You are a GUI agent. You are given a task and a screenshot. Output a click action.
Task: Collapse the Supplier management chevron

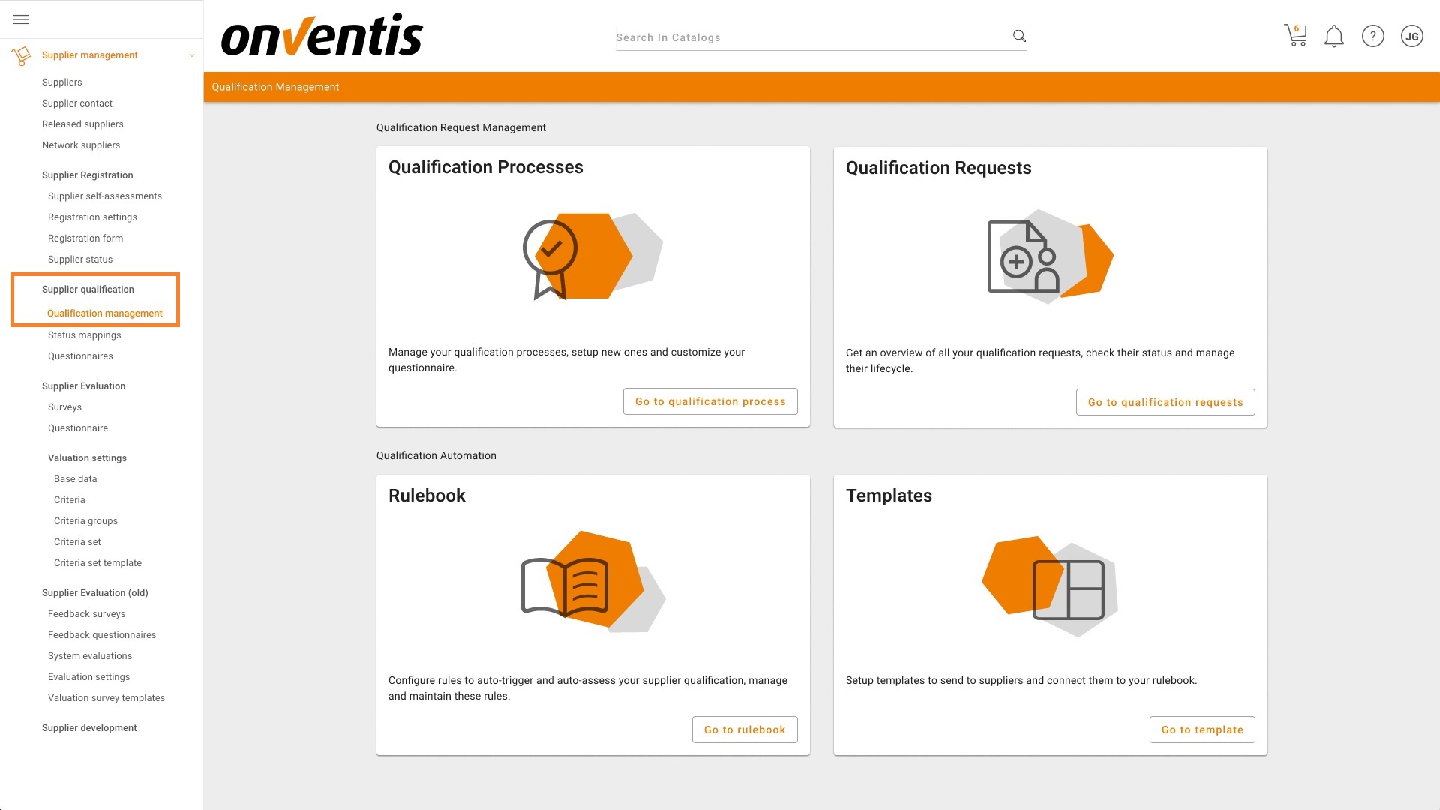point(192,55)
